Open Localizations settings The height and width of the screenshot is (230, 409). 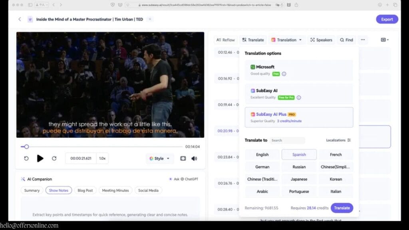338,140
